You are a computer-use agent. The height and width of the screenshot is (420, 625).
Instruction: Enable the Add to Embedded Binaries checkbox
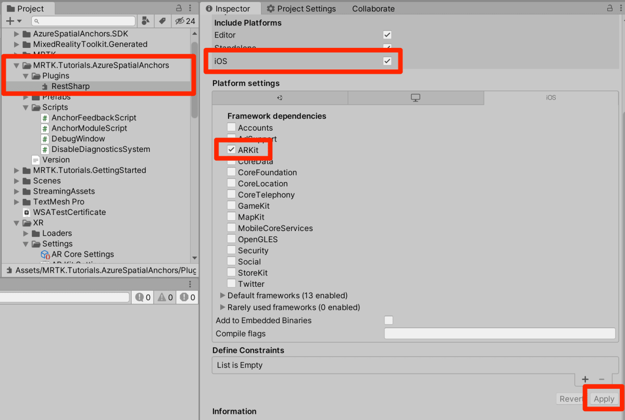pos(389,320)
